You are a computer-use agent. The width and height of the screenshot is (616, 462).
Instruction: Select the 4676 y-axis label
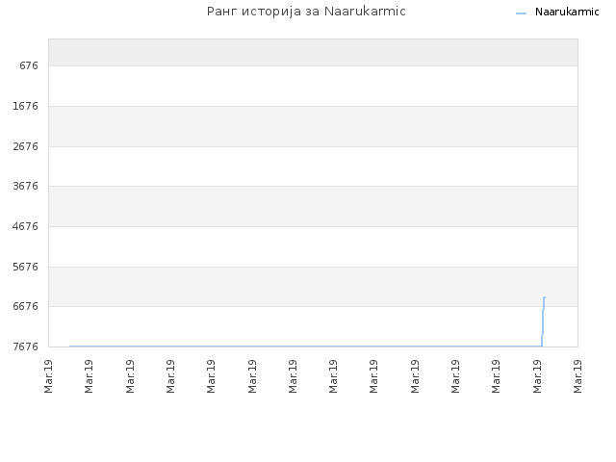click(26, 226)
